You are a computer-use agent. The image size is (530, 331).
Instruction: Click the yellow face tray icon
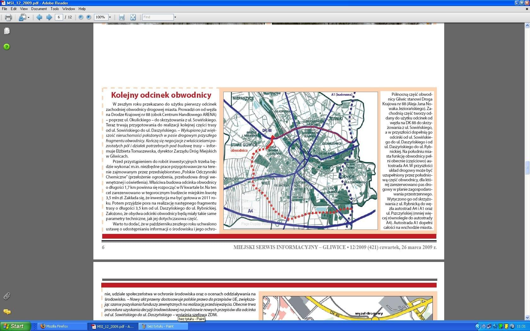click(506, 326)
